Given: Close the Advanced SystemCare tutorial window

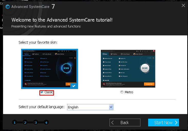Looking at the screenshot, I should point(183,5).
